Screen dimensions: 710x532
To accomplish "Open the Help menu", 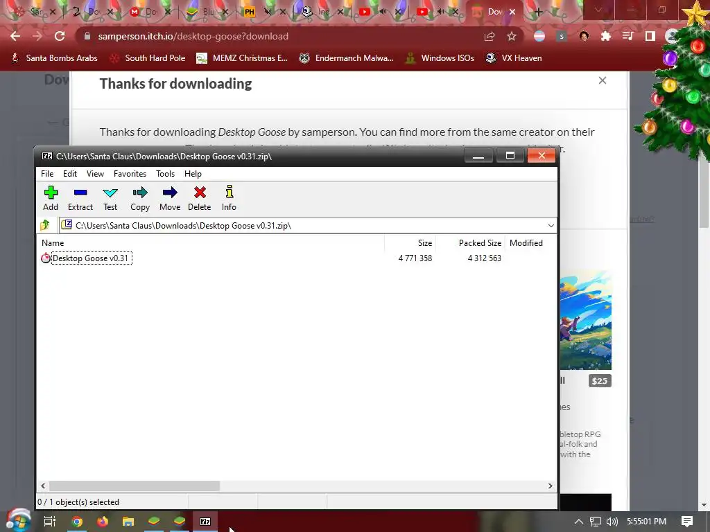I will [193, 174].
